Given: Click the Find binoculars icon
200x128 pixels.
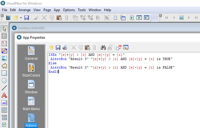Looking at the screenshot, I should 103,48.
